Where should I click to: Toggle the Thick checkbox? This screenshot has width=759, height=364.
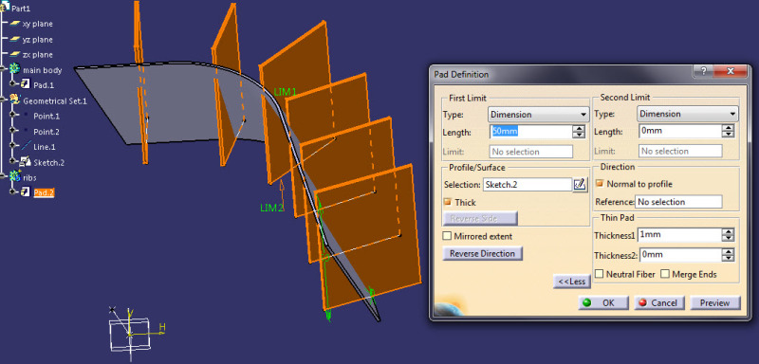[x=447, y=203]
